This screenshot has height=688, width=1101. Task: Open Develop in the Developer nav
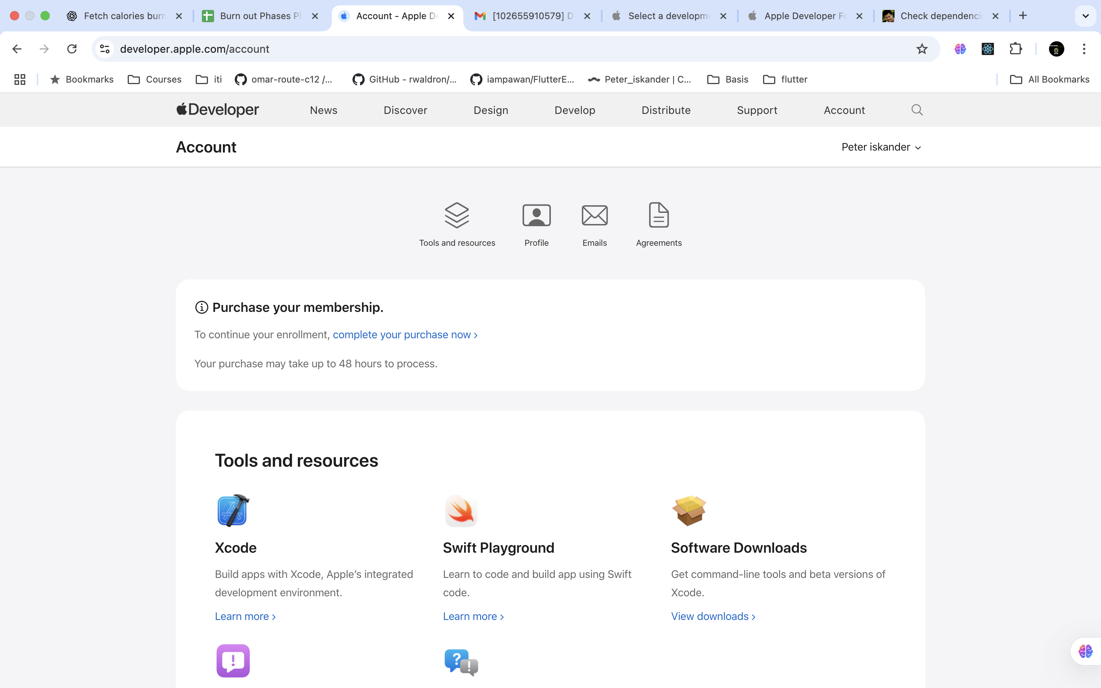click(575, 110)
